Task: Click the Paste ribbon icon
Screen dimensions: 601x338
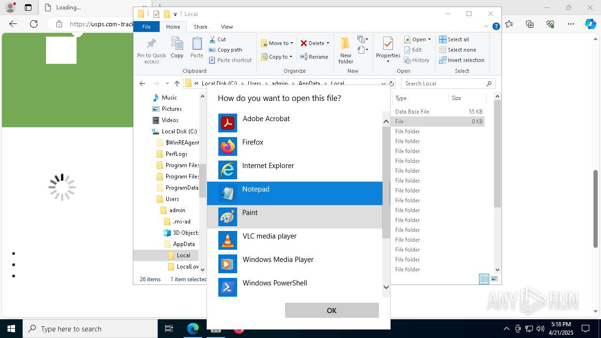Action: click(x=197, y=47)
